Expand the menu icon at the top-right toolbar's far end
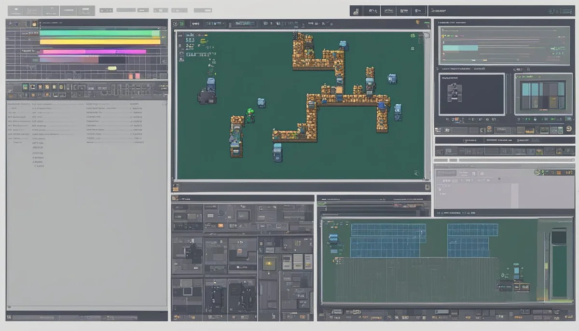579x331 pixels. point(567,11)
